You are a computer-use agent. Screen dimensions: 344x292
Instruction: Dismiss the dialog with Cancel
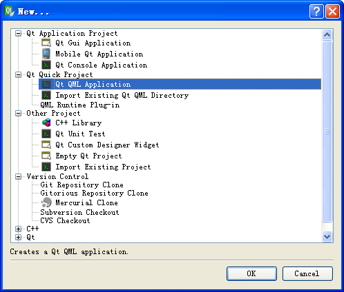tap(307, 273)
